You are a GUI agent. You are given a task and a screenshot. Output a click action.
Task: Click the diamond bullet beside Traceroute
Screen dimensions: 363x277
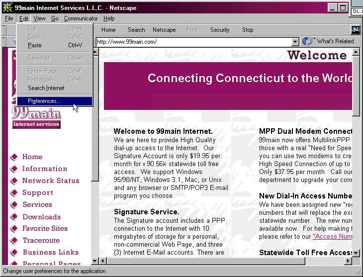(x=14, y=240)
